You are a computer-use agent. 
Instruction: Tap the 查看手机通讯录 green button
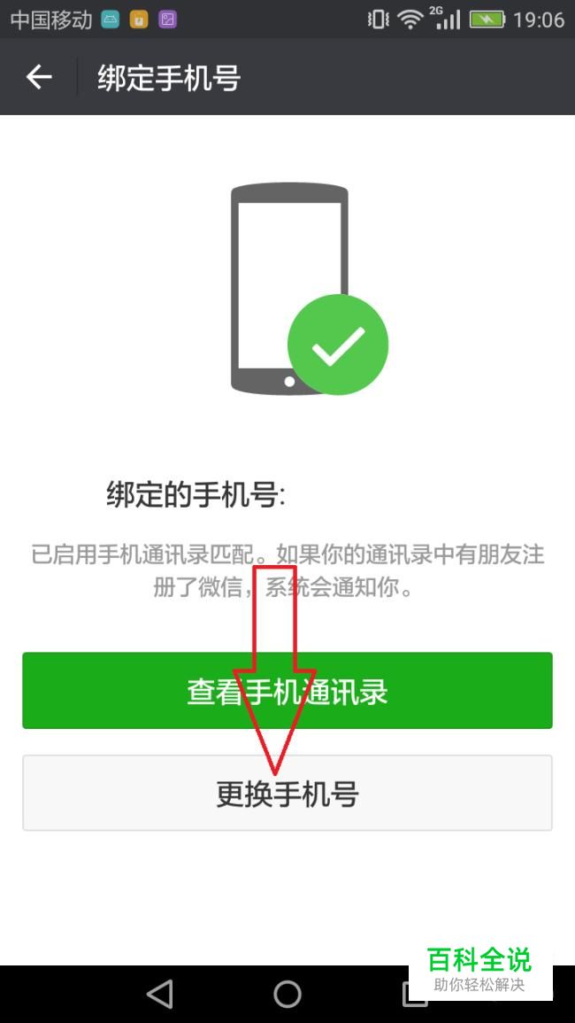tap(287, 690)
